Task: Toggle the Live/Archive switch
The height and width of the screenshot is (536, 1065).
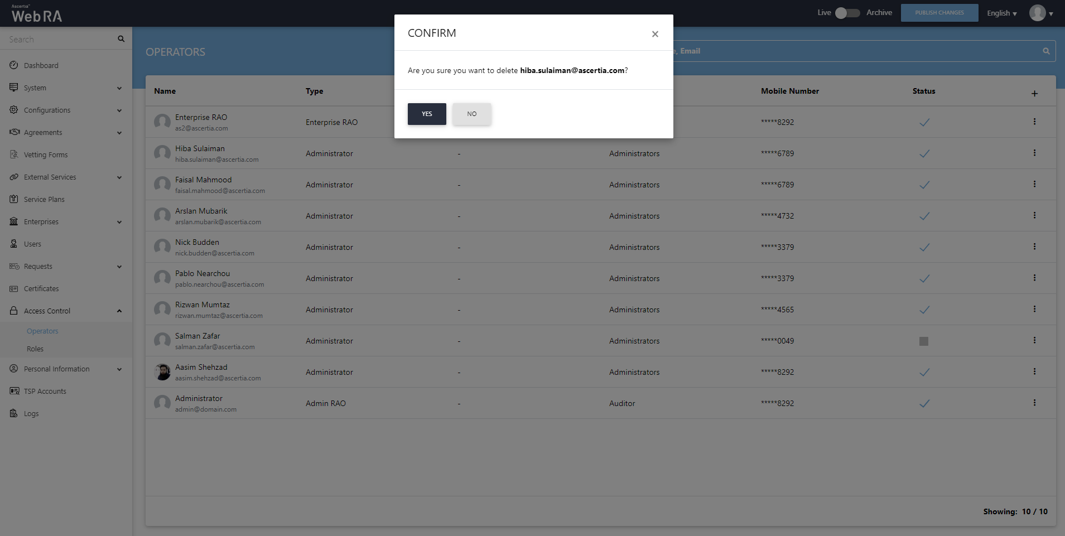Action: (x=847, y=13)
